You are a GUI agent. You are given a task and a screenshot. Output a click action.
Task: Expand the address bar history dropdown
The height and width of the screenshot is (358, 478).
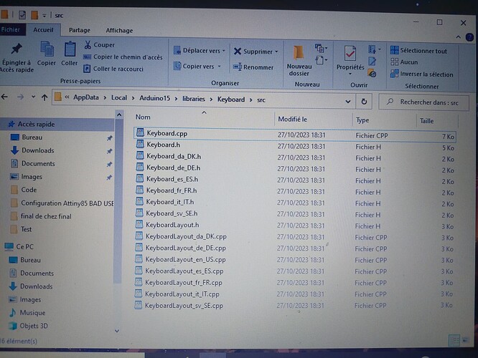[348, 102]
